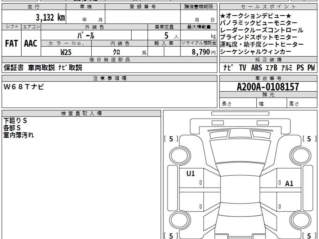Viewport: 319px width, 239px height.
Task: Select the シーケンシャルウィンカー line
Action: 256,52
